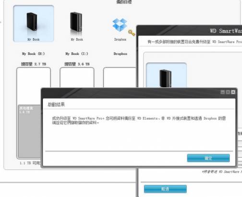Select the highlighted My Book (H:) drive icon

coord(34,23)
